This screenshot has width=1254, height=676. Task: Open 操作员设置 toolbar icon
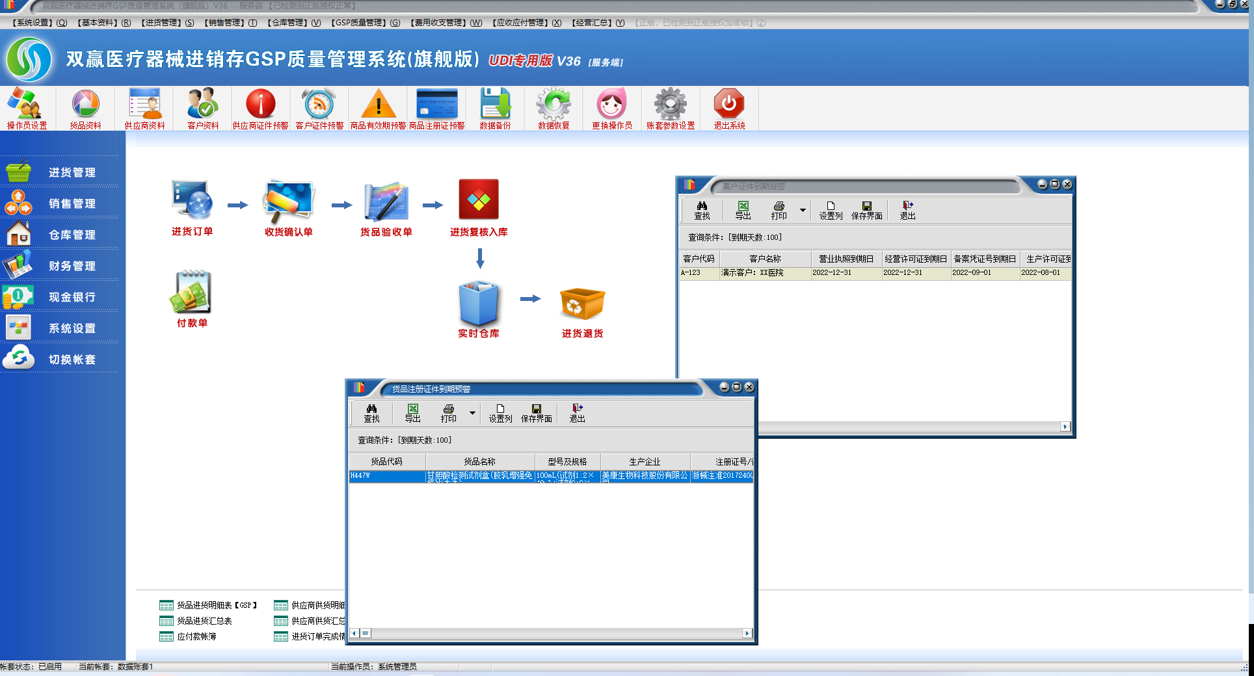(x=27, y=109)
